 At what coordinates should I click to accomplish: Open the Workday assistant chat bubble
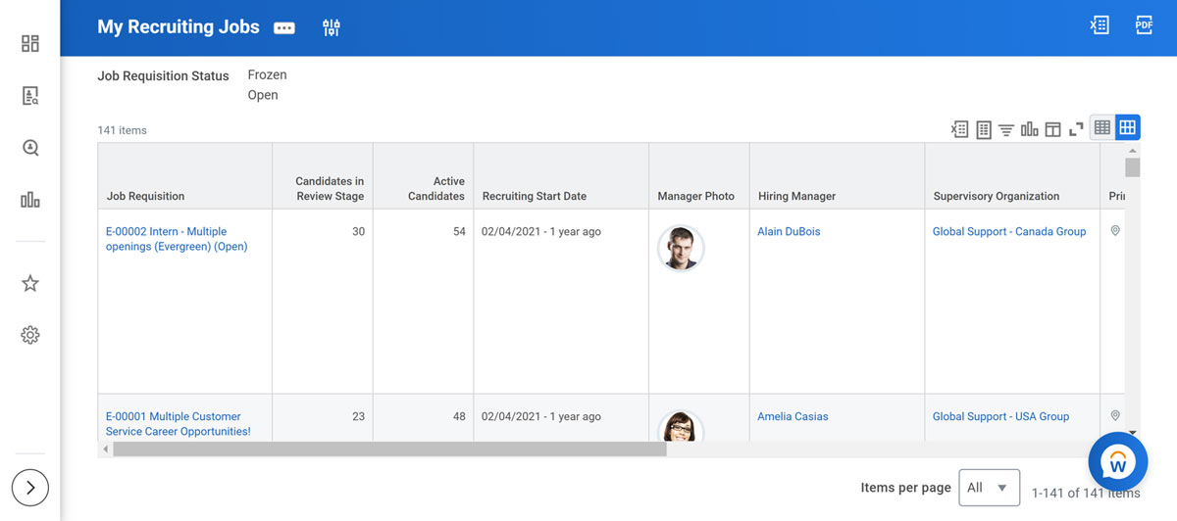1117,461
